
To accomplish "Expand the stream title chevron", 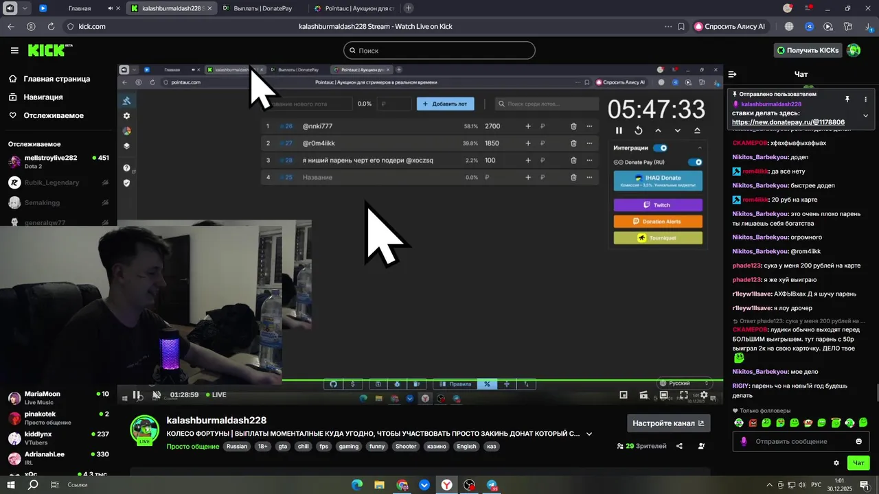I will point(589,434).
